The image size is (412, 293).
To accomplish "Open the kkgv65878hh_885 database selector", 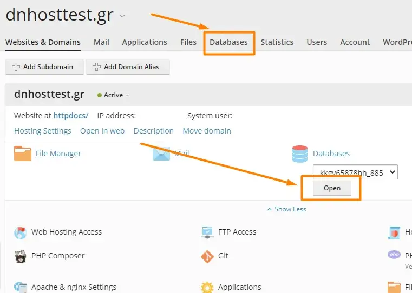I will point(355,172).
